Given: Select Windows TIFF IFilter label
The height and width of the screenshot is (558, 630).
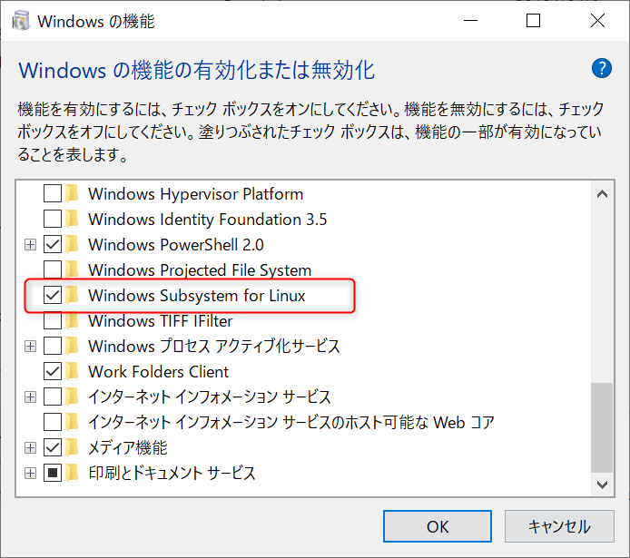Looking at the screenshot, I should 161,321.
